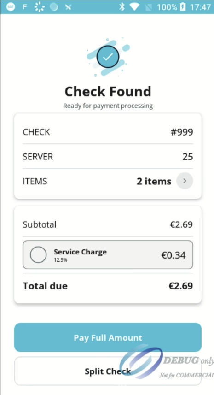
Task: Tap the Total due €2.69 row
Action: point(108,286)
